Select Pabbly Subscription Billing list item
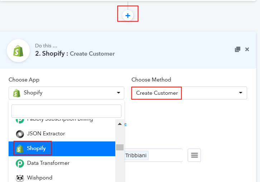The image size is (260, 182). (62, 122)
